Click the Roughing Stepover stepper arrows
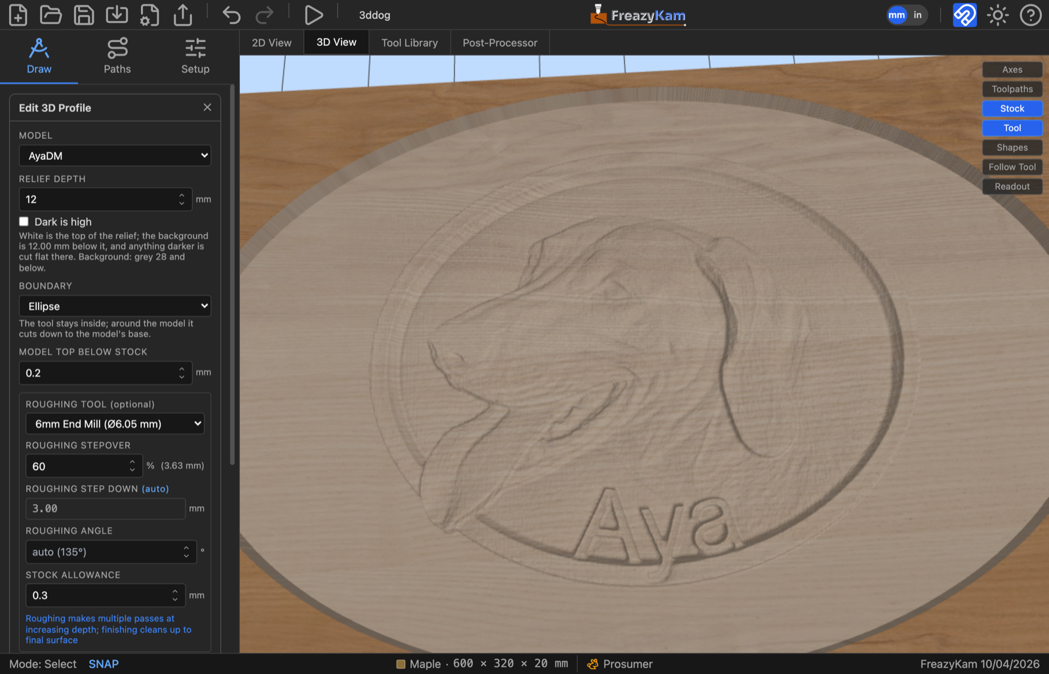Screen dimensions: 1049x674 [x=132, y=466]
